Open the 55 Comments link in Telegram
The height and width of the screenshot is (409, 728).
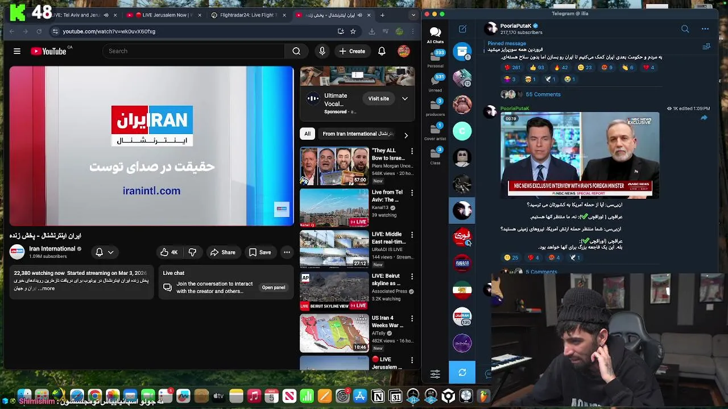[x=543, y=94]
